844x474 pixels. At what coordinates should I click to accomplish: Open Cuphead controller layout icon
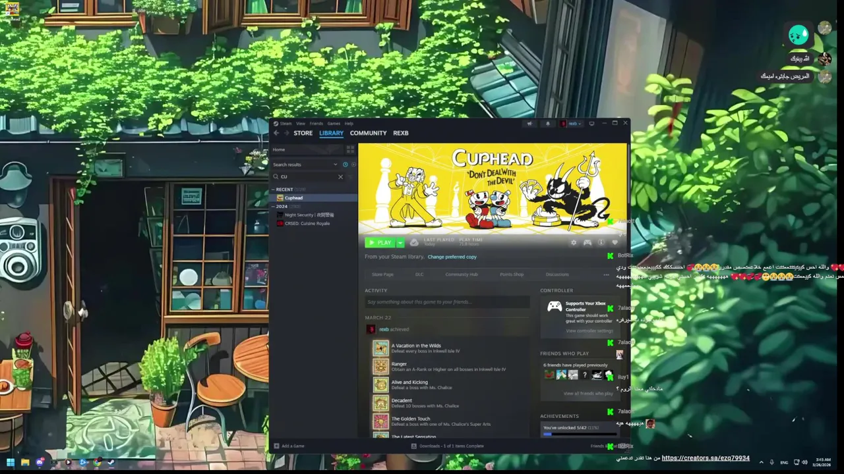pyautogui.click(x=587, y=242)
